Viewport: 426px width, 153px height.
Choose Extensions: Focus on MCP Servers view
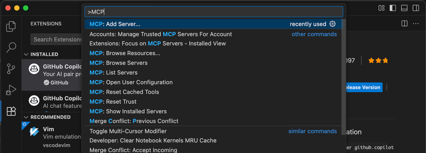(x=213, y=43)
